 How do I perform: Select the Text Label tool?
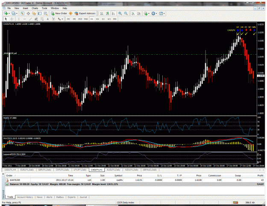click(x=53, y=19)
